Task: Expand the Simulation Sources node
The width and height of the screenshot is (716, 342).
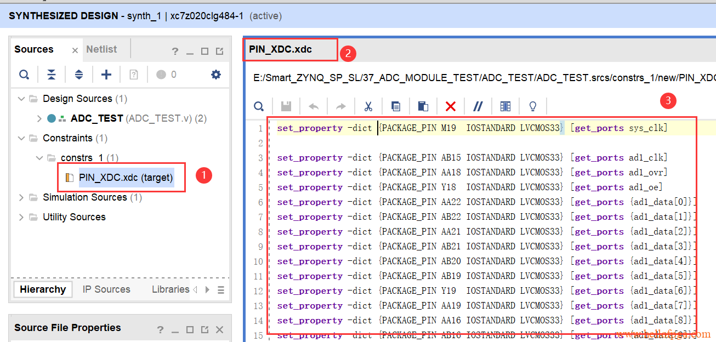Action: point(21,197)
